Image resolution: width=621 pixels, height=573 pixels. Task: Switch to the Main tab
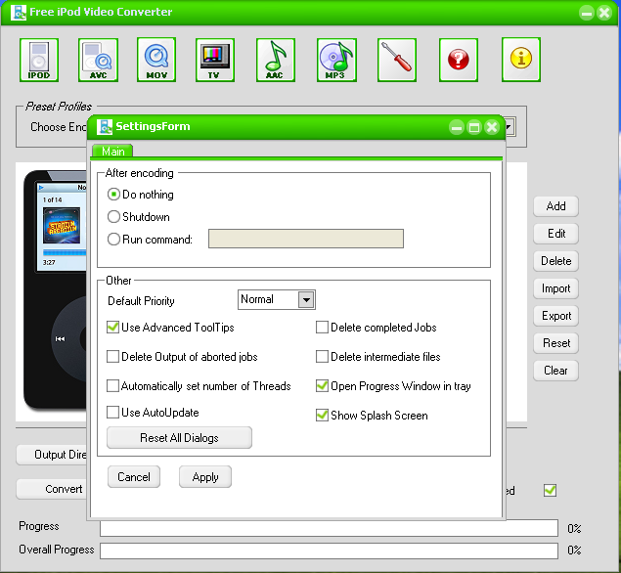click(112, 152)
